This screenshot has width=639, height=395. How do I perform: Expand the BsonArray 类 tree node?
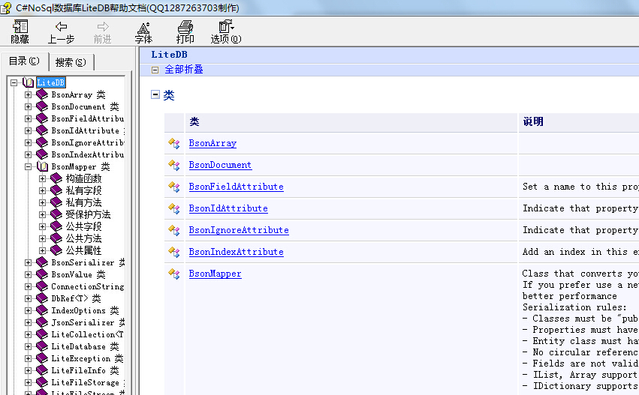pos(28,94)
